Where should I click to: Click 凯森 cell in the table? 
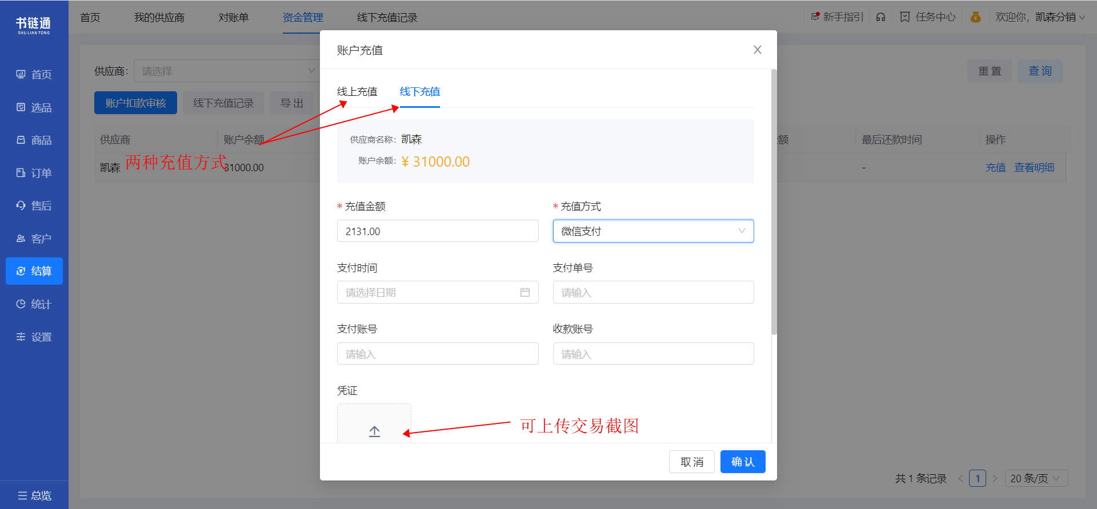110,167
